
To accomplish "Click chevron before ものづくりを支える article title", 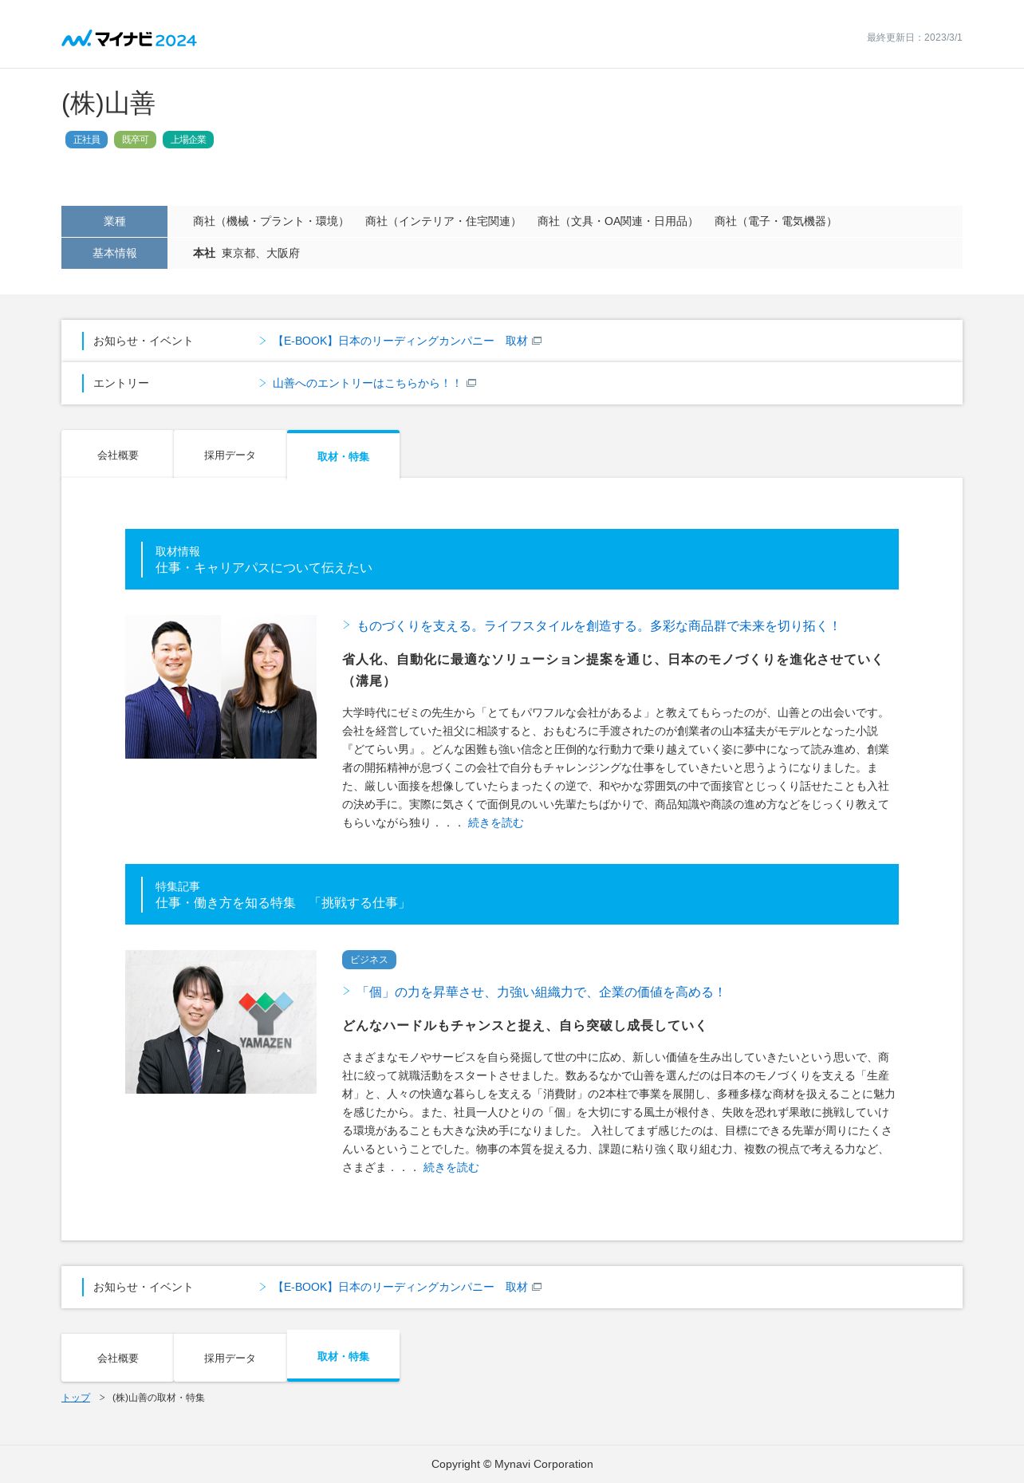I will click(346, 625).
